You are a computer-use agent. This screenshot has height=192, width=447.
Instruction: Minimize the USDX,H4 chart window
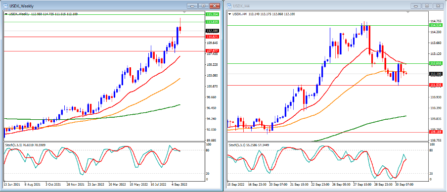[x=416, y=6]
